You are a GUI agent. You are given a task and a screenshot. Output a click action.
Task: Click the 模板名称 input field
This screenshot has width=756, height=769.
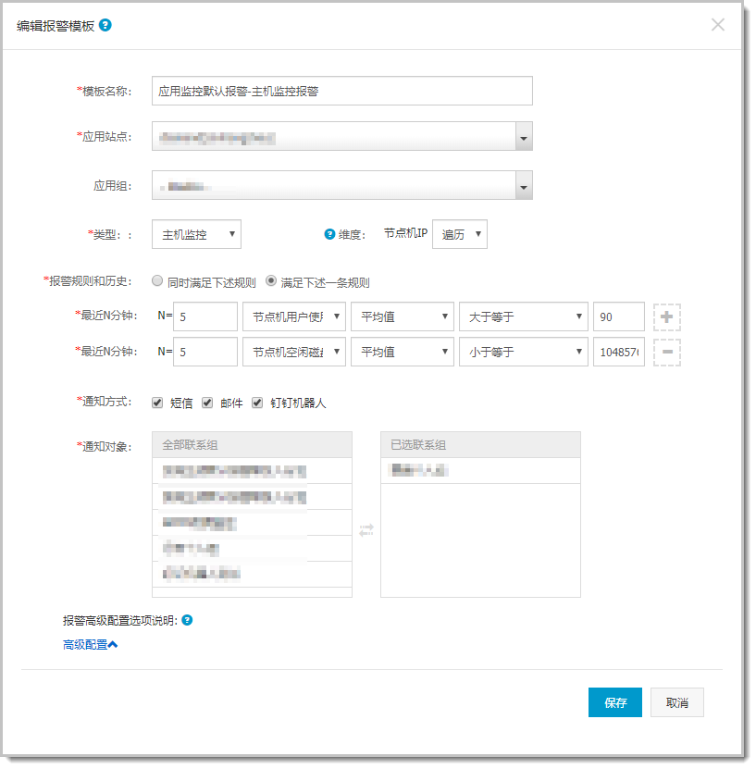[x=342, y=91]
